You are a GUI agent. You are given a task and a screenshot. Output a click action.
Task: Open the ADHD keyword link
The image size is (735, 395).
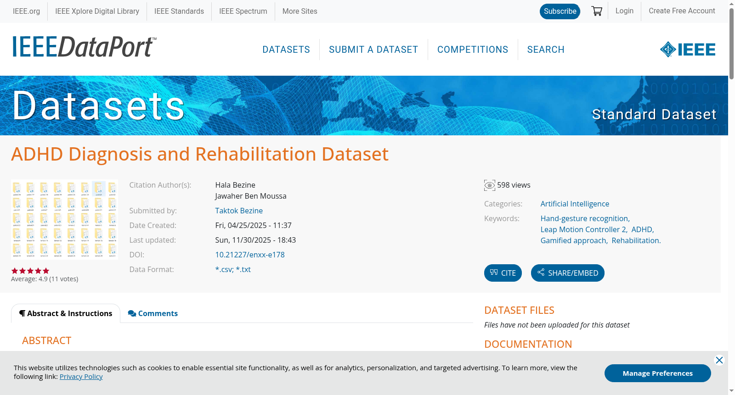coord(641,229)
